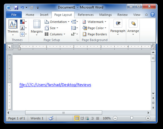This screenshot has width=163, height=129.
Task: Open the Page Color menu
Action: (95, 28)
